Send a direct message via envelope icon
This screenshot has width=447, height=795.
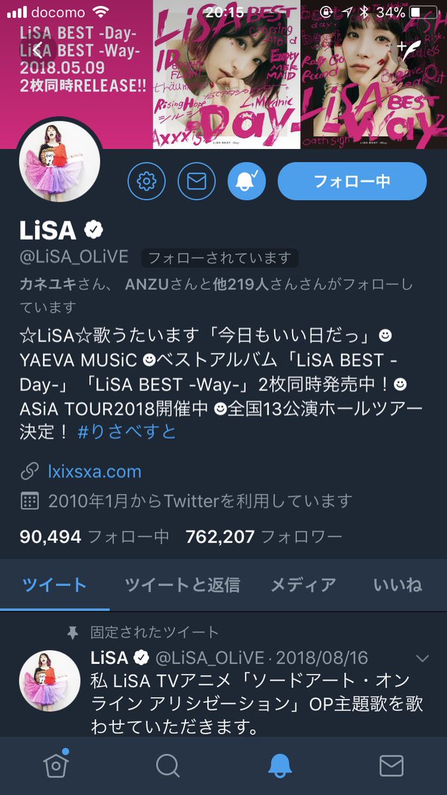[x=196, y=181]
